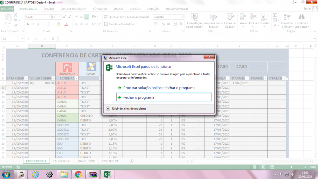Viewport: 318px width, 179px height.
Task: Choose Procurar solução online e fechar o programa
Action: (159, 88)
